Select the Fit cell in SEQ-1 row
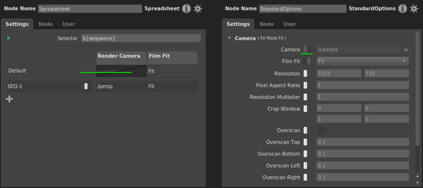Image resolution: width=423 pixels, height=188 pixels. coord(172,86)
